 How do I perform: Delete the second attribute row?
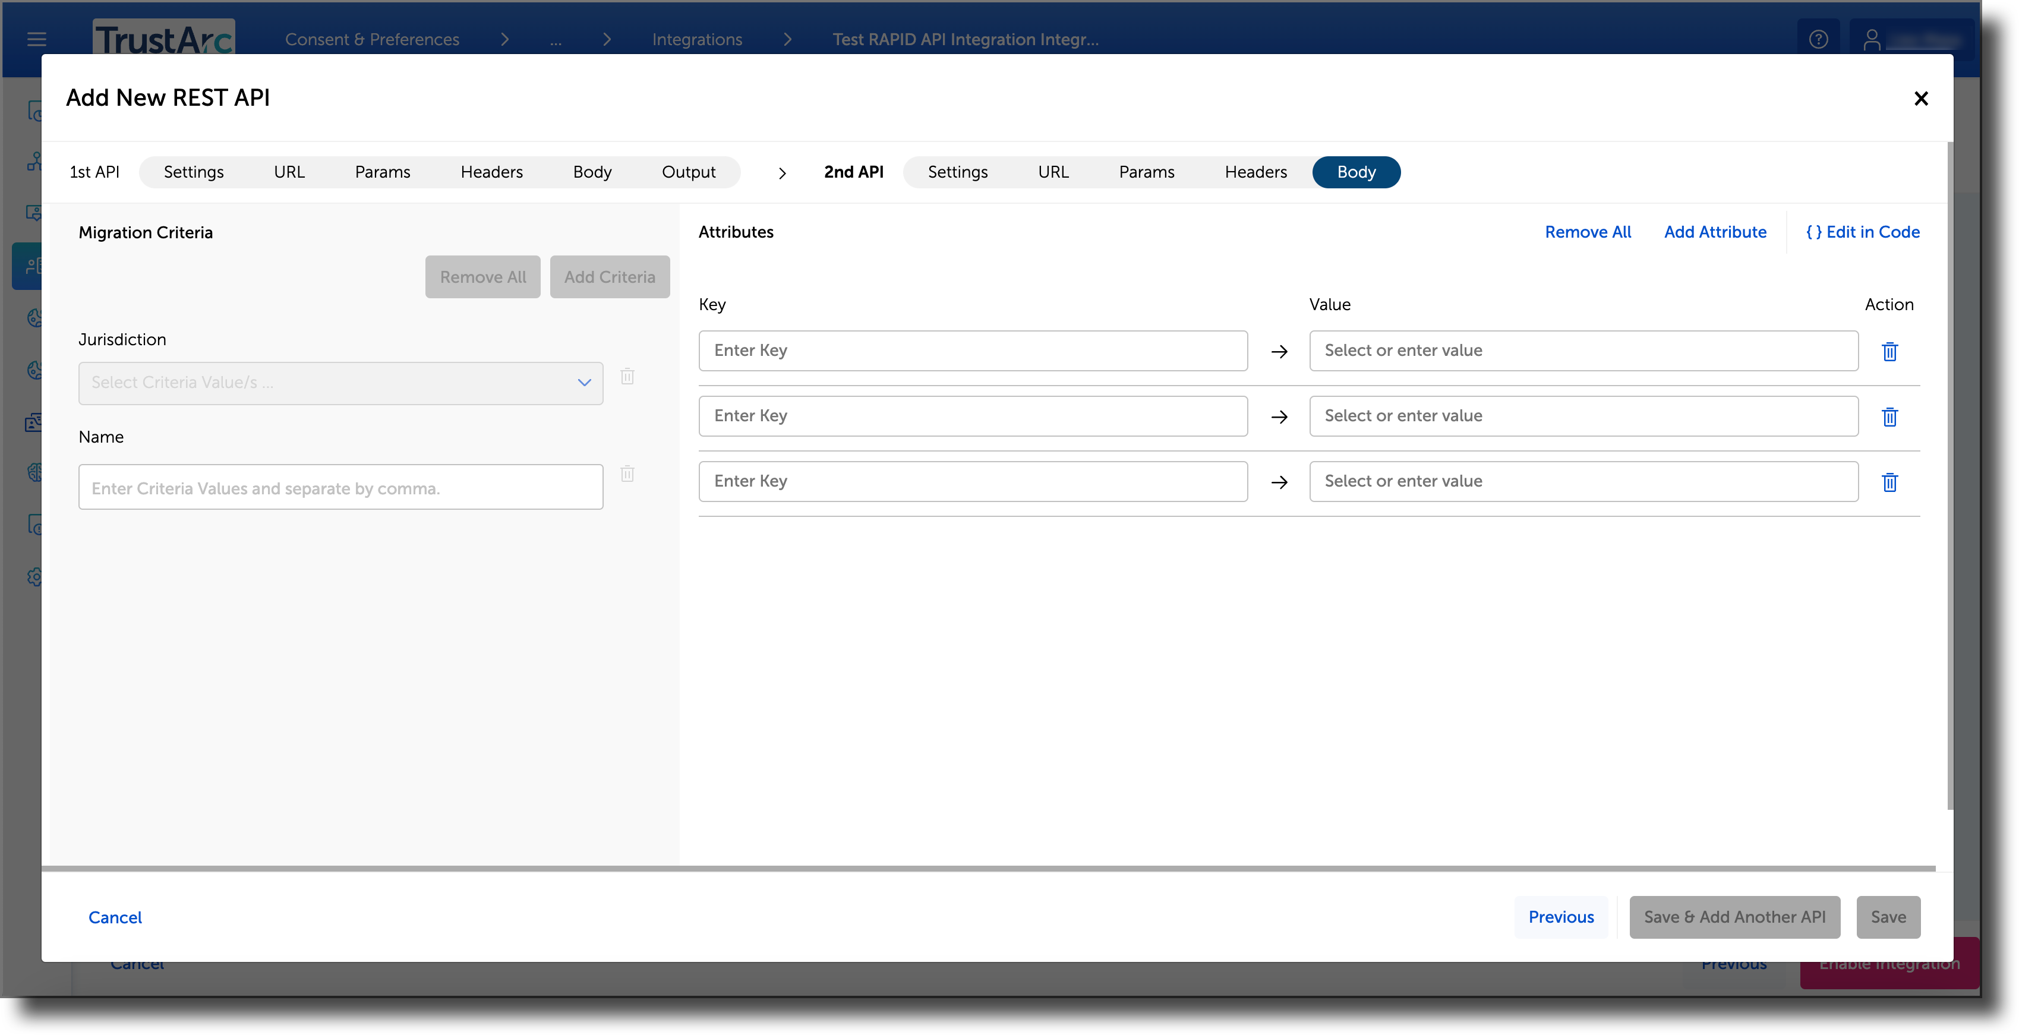pyautogui.click(x=1889, y=417)
